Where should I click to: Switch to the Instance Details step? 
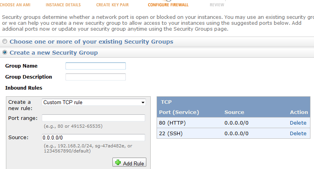(63, 5)
